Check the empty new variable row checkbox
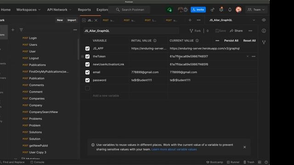 pos(87,88)
